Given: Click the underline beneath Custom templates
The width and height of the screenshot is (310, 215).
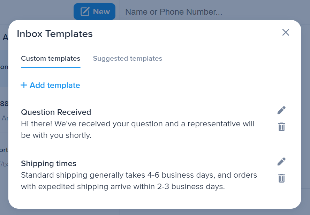Looking at the screenshot, I should 50,67.
